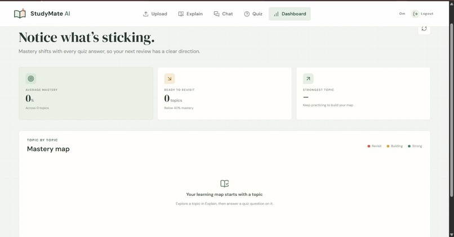Click "Keep practicing to build your map" text
This screenshot has width=454, height=237.
[328, 105]
